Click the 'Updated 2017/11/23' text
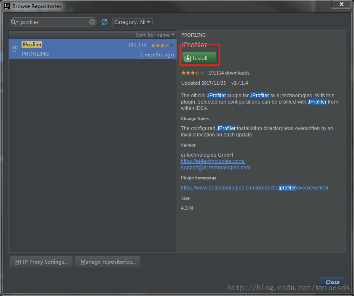354x296 pixels. pyautogui.click(x=204, y=83)
